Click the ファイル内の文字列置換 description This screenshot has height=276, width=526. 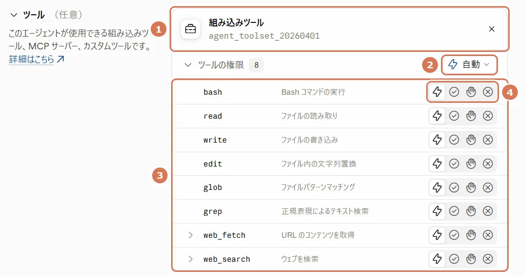(x=319, y=163)
